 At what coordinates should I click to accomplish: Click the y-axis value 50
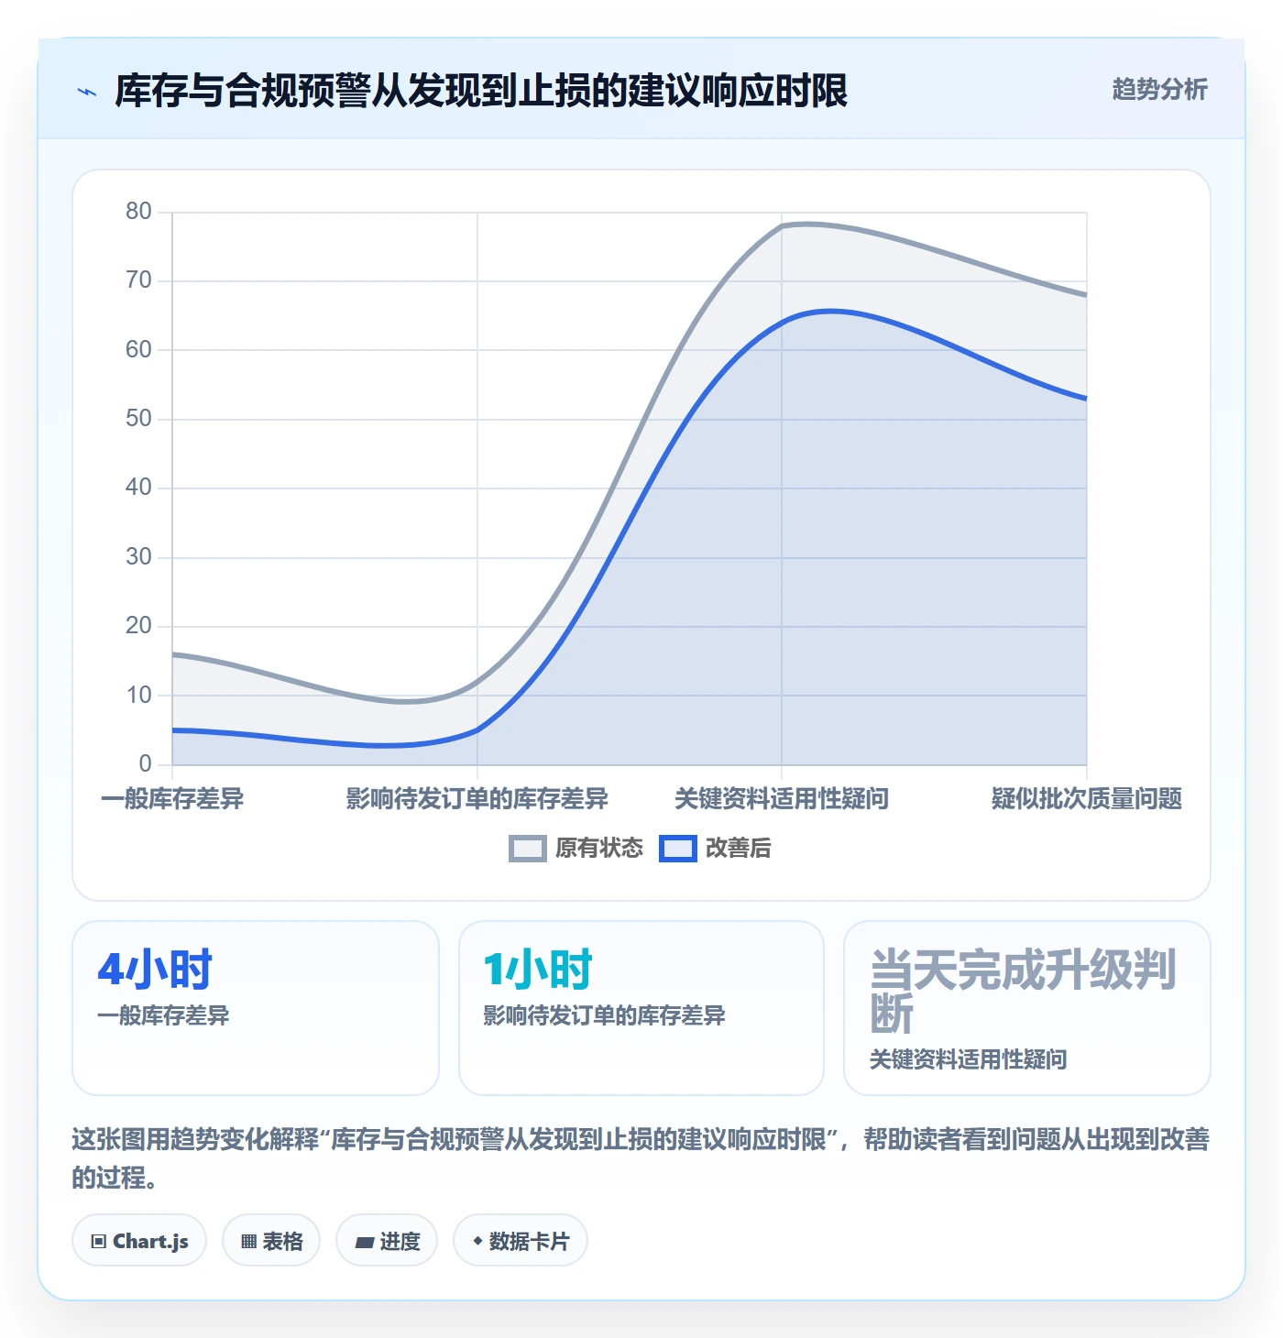138,419
